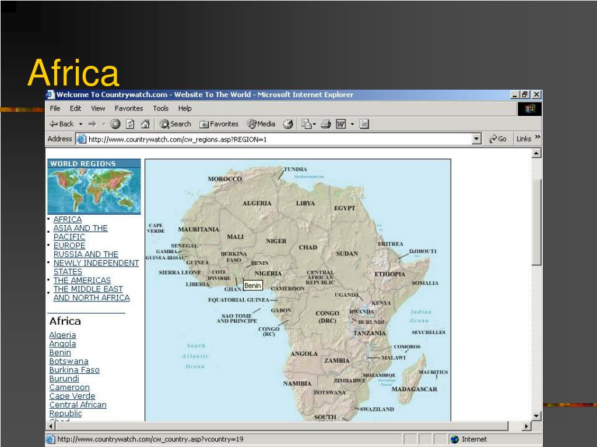Open the Tools menu
This screenshot has width=597, height=447.
coord(161,108)
